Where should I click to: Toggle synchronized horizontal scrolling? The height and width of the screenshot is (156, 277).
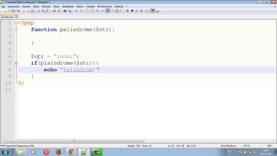click(91, 11)
